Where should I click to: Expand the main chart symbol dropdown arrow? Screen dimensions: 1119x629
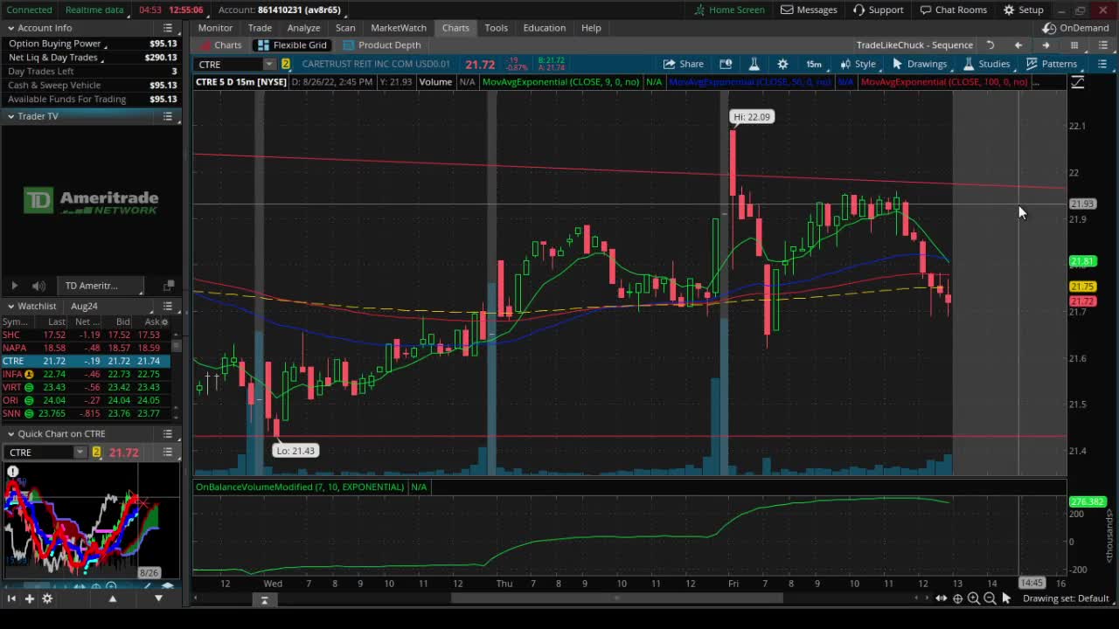coord(269,65)
